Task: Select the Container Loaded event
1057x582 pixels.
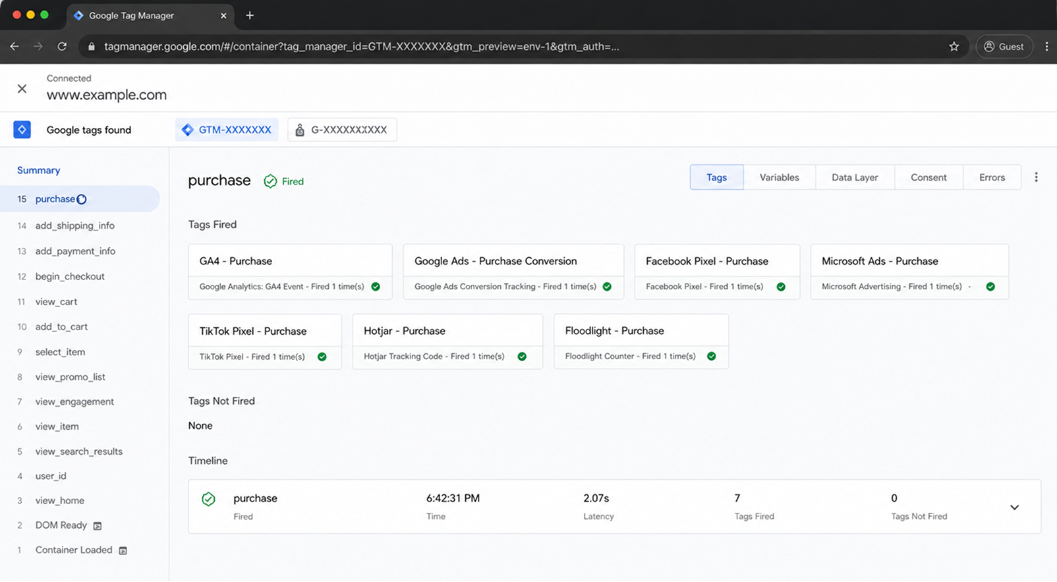Action: [74, 550]
